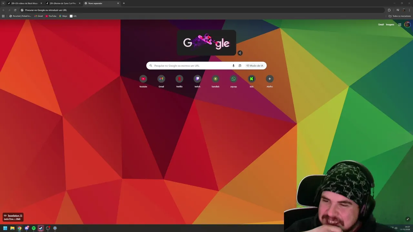Close the Review do Tymo Curl tab
This screenshot has width=413, height=232.
pyautogui.click(x=80, y=3)
